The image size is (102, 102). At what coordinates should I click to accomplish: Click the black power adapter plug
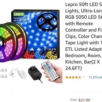tap(35, 73)
